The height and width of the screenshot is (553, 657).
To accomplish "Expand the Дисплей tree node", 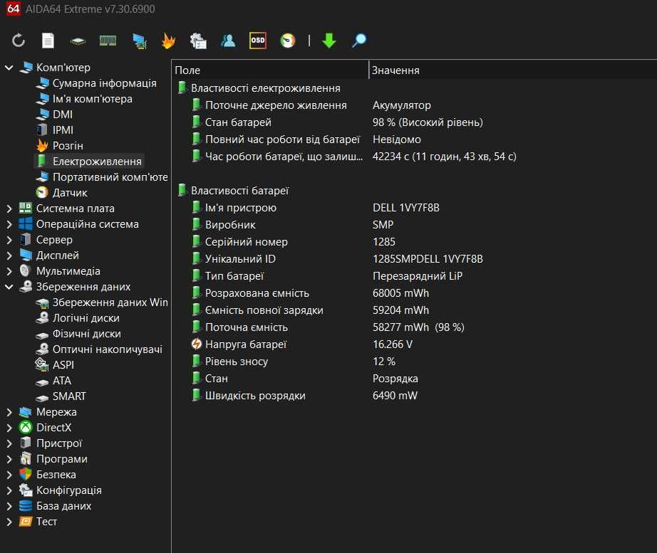I will [x=9, y=256].
